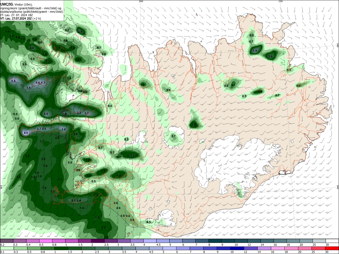Pick the bright pink 0.5 swatch in the upper legend row
Image resolution: width=339 pixels, height=254 pixels.
click(x=46, y=241)
